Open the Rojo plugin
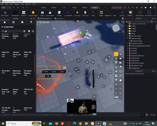 93,14
